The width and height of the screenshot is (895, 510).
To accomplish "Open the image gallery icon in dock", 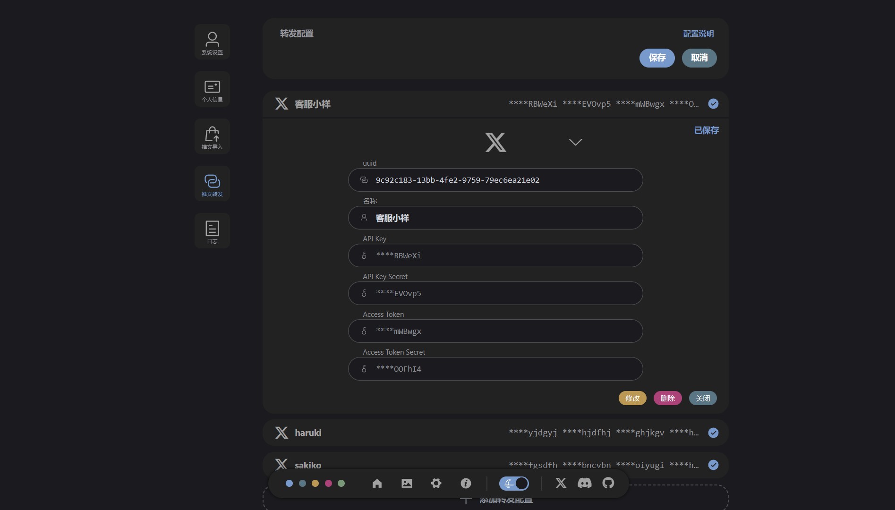I will point(407,483).
